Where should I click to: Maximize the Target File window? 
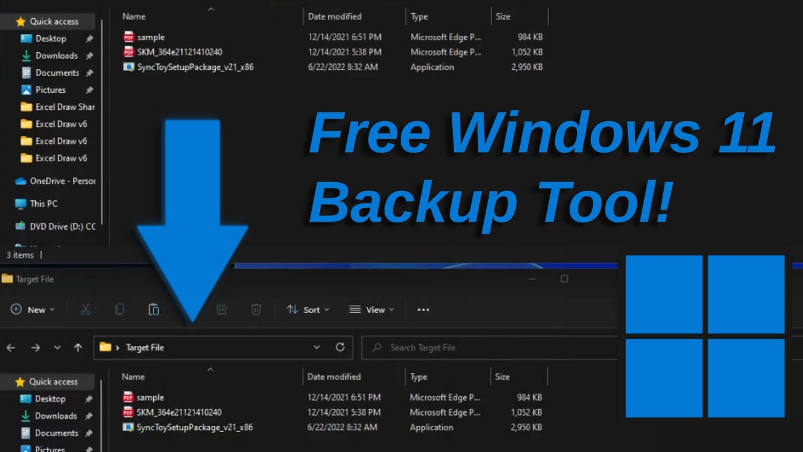point(564,279)
